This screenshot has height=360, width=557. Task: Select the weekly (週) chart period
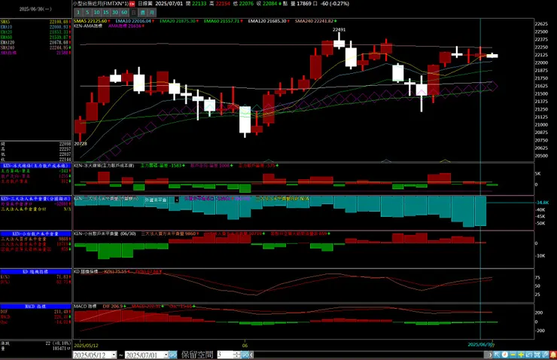143,13
